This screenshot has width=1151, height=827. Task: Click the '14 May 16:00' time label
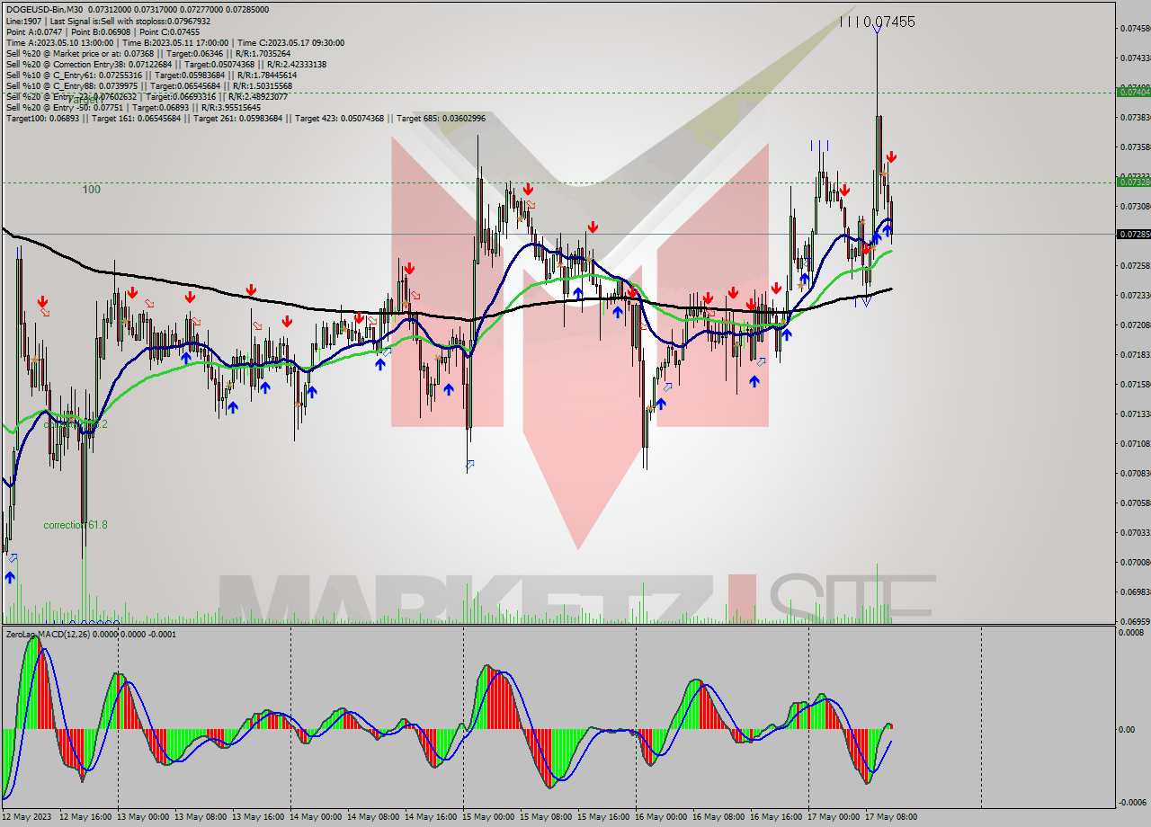431,817
